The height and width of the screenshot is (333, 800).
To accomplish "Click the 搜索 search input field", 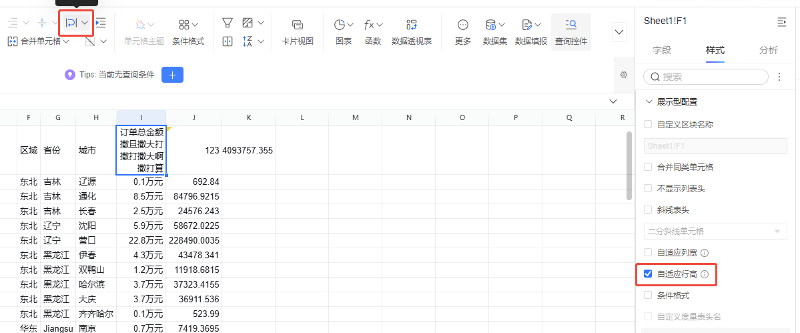I will click(x=711, y=77).
